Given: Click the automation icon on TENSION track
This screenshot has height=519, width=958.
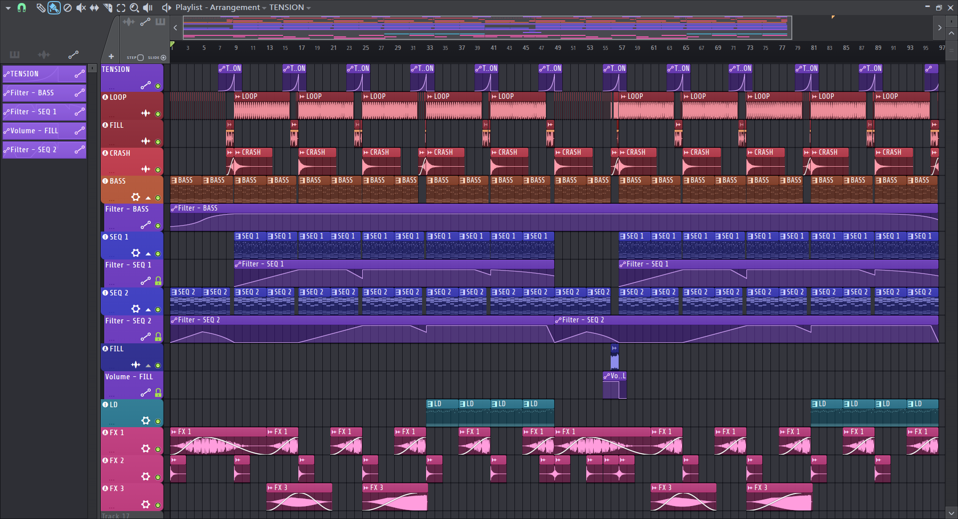Looking at the screenshot, I should (146, 85).
